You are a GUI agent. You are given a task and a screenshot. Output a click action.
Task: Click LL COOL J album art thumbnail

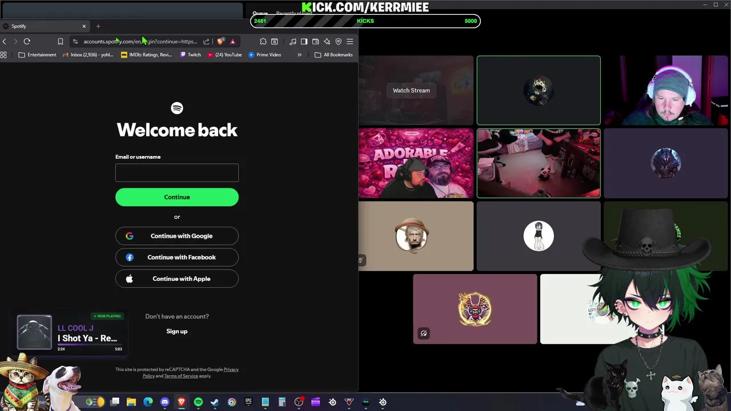(34, 332)
